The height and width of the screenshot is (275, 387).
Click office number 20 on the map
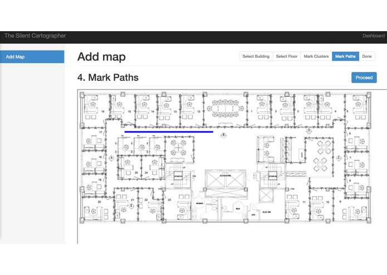tap(99, 202)
